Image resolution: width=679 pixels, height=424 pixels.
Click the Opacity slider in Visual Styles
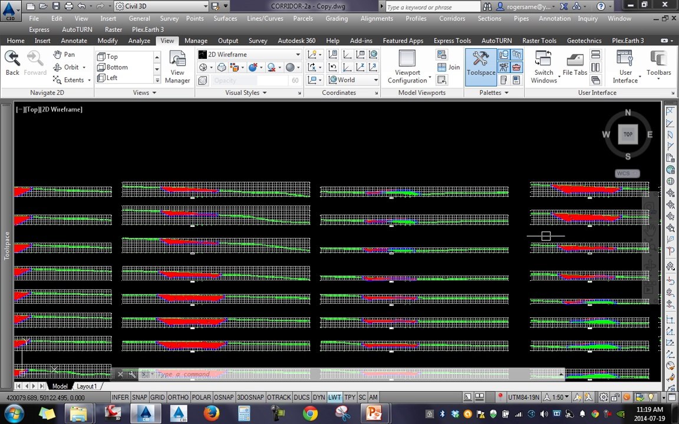(x=250, y=81)
